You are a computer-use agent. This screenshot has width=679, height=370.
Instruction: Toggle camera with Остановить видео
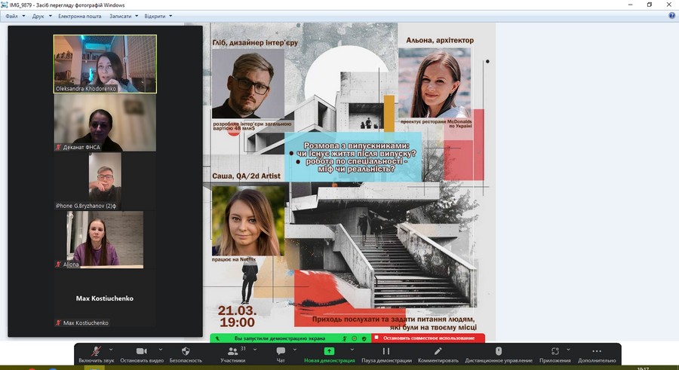coord(141,351)
